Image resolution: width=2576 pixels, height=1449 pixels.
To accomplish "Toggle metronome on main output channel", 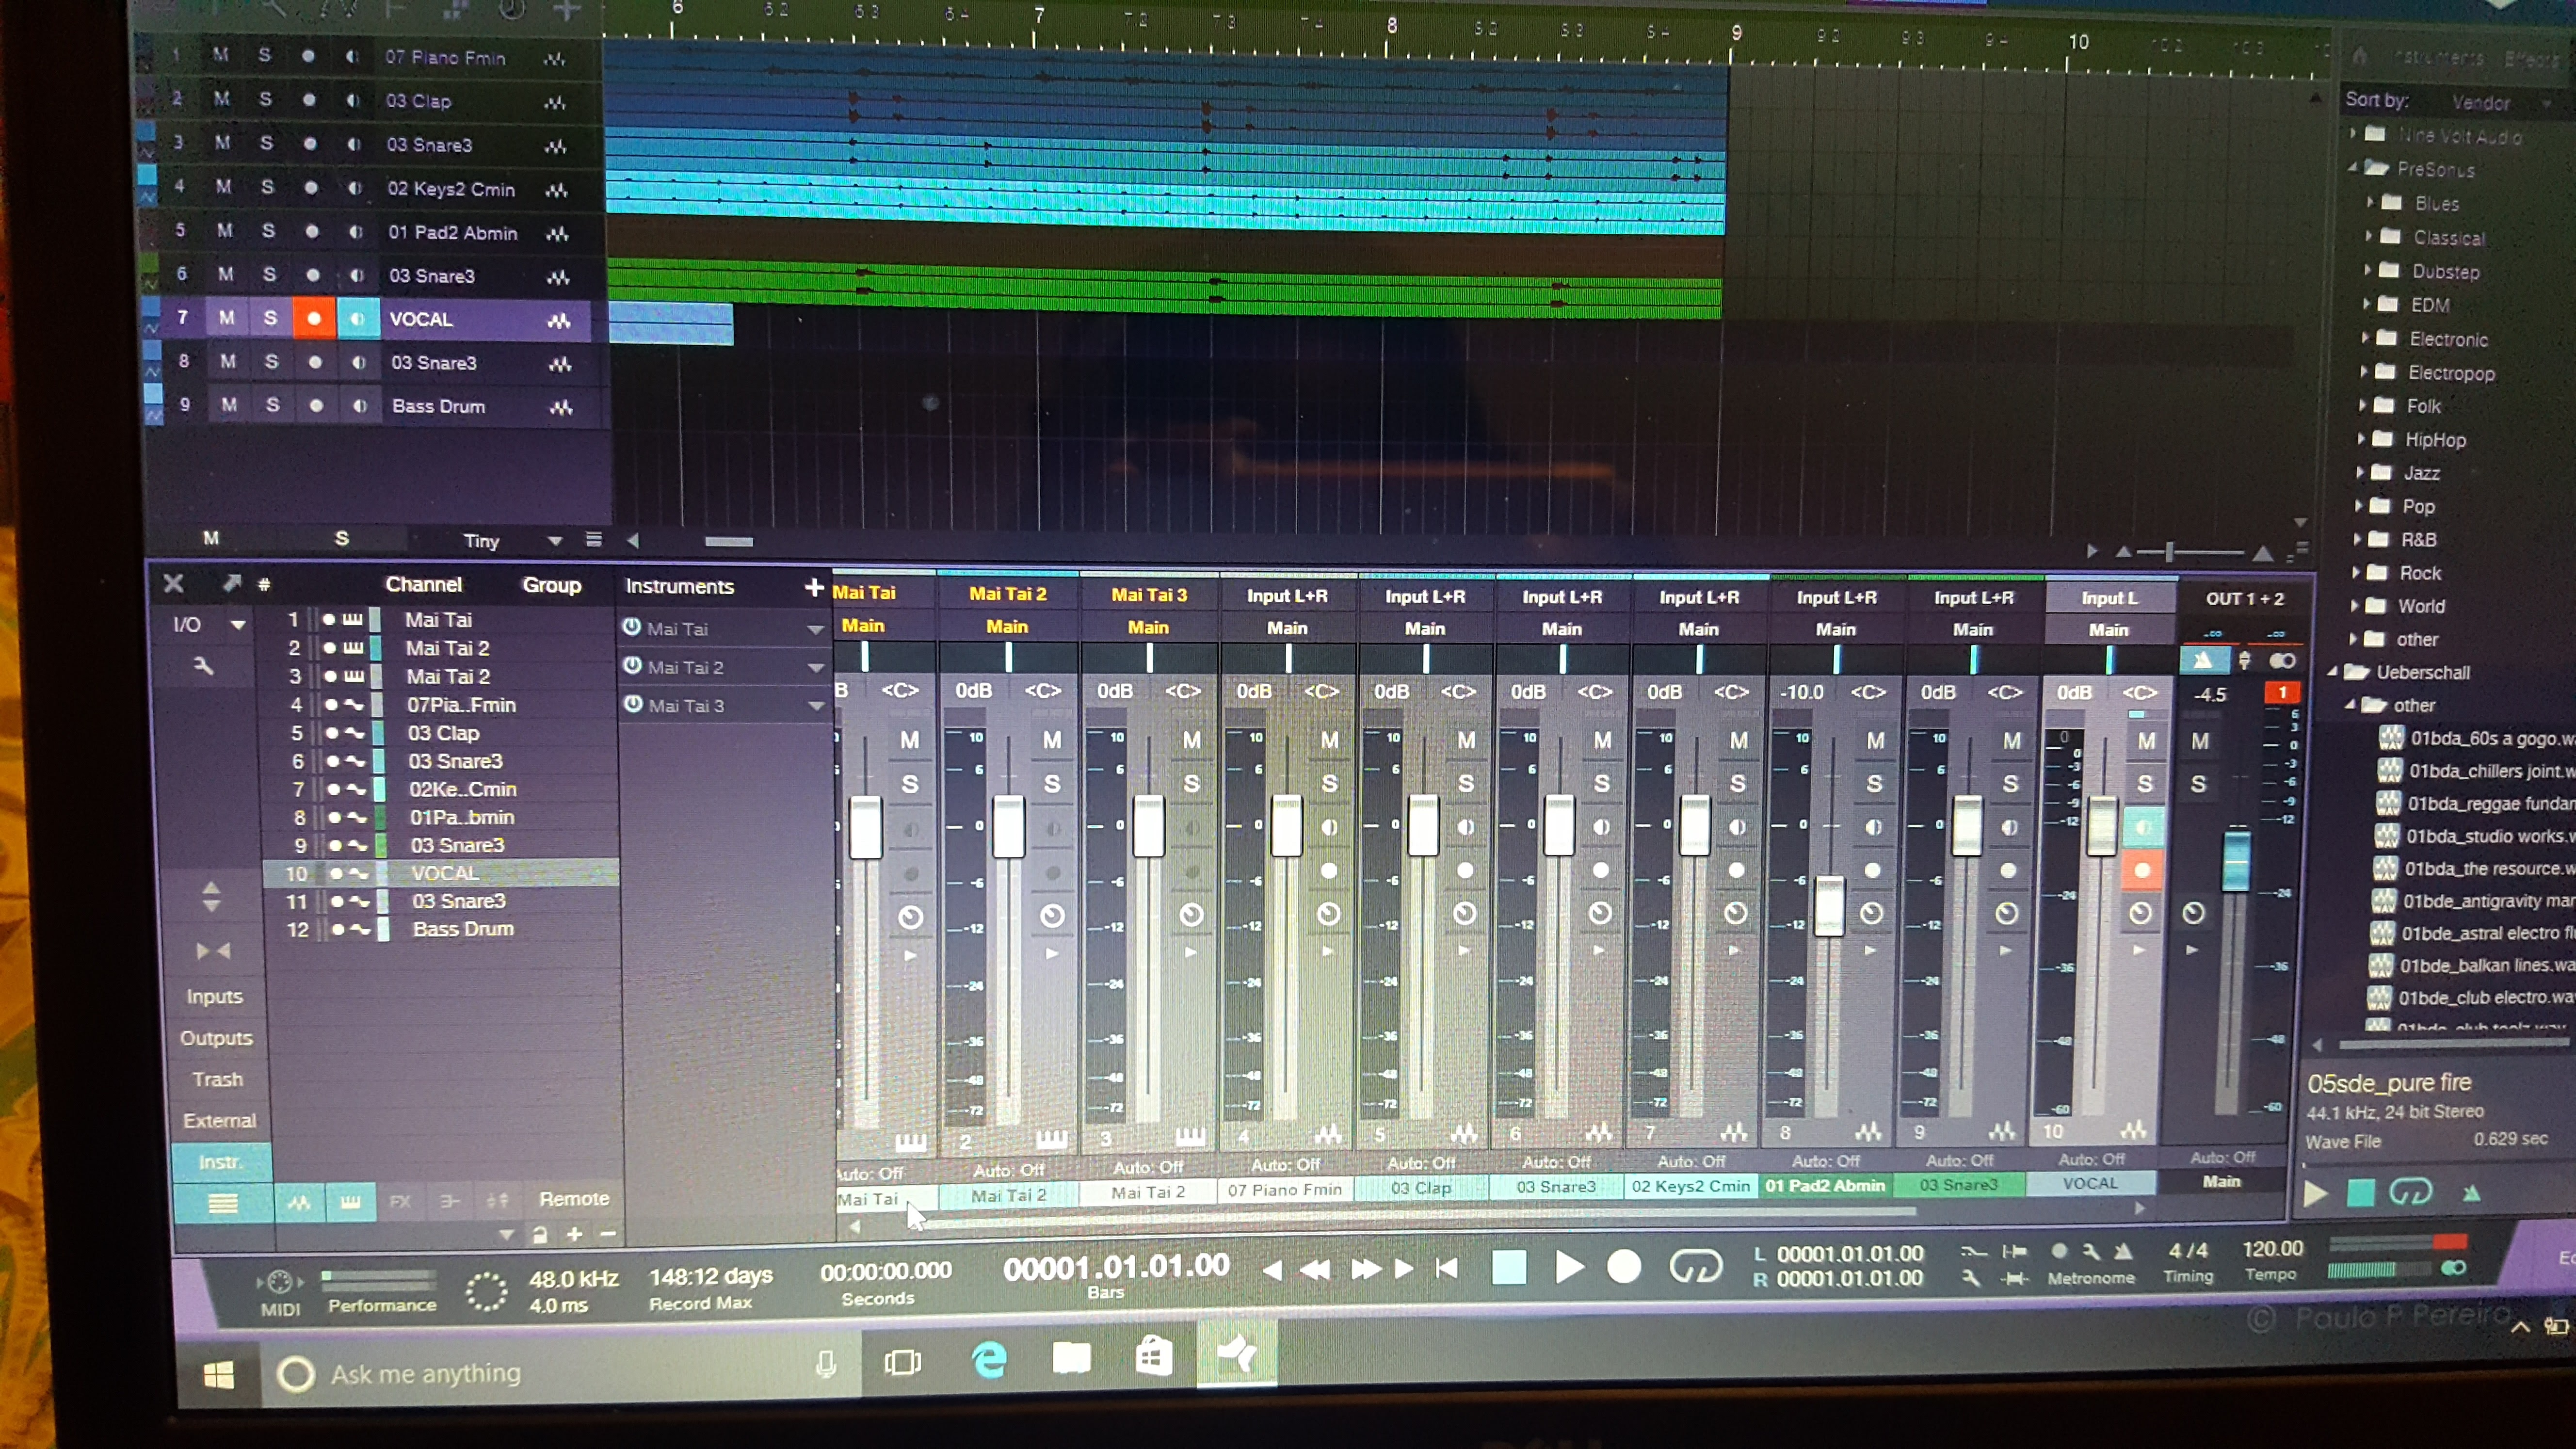I will coord(2203,660).
